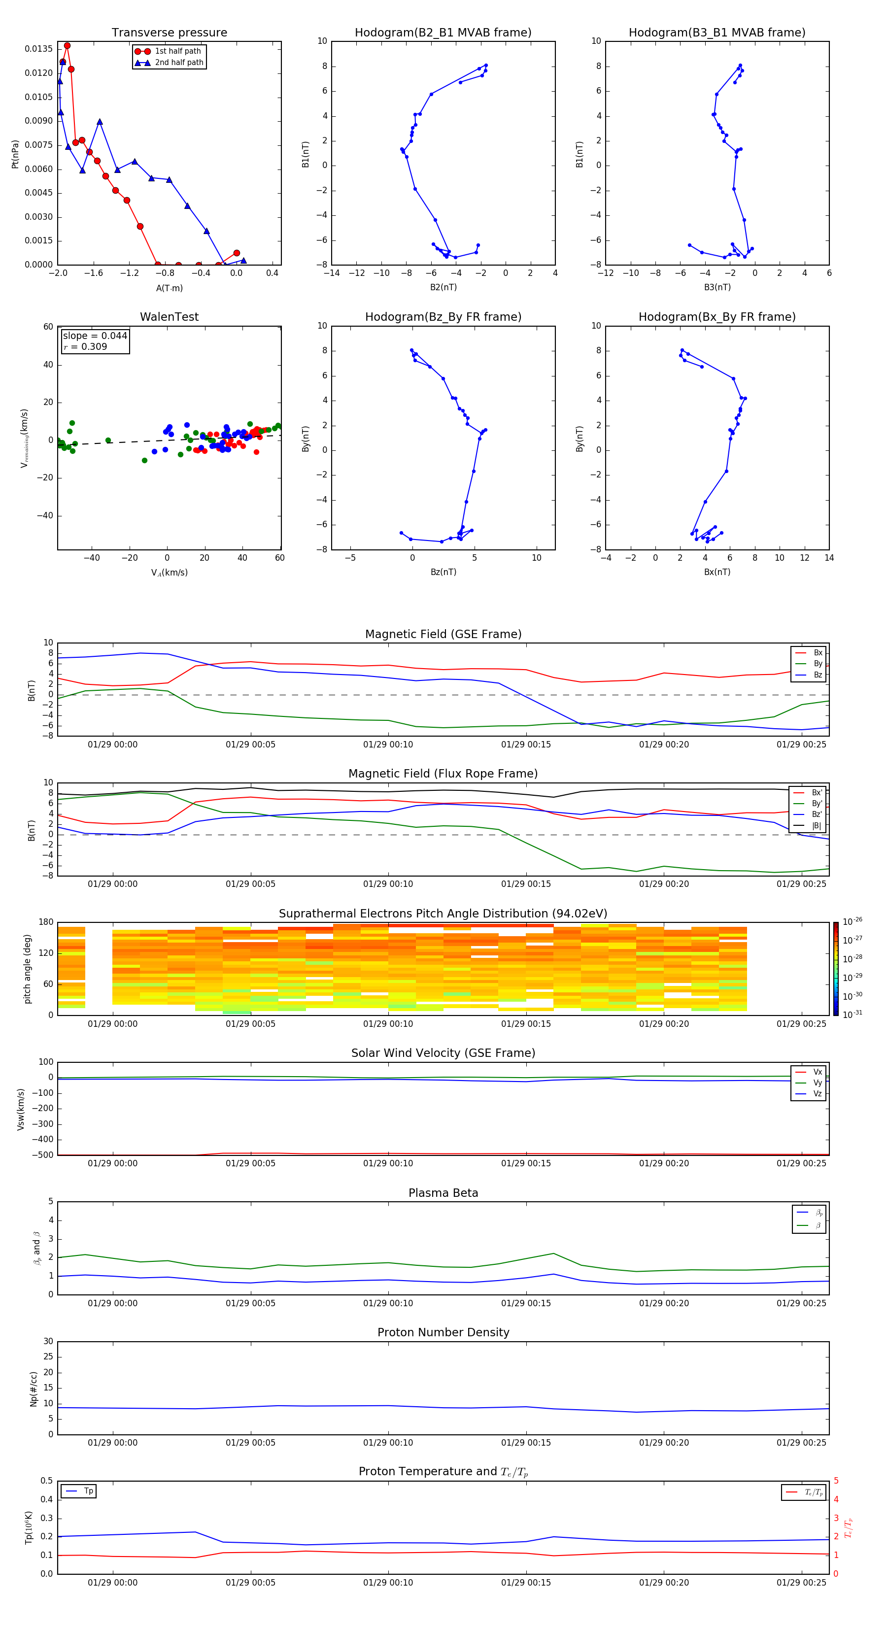Click the "slope = 0.044" annotation
Screen dimensions: 887x1626
(95, 336)
